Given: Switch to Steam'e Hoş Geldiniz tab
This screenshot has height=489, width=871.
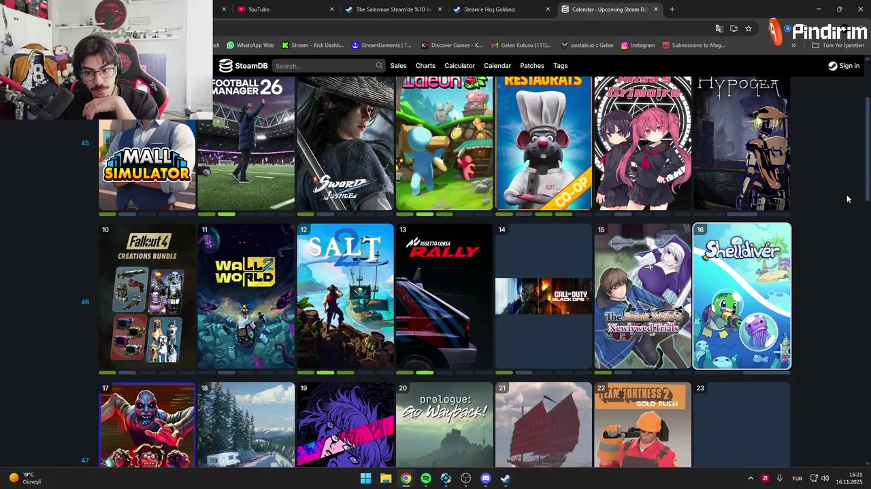Looking at the screenshot, I should point(500,10).
